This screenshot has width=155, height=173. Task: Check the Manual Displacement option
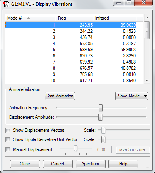point(8,149)
